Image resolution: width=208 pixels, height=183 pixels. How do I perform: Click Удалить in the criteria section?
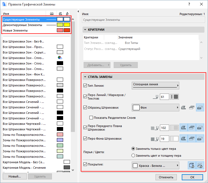point(126,65)
